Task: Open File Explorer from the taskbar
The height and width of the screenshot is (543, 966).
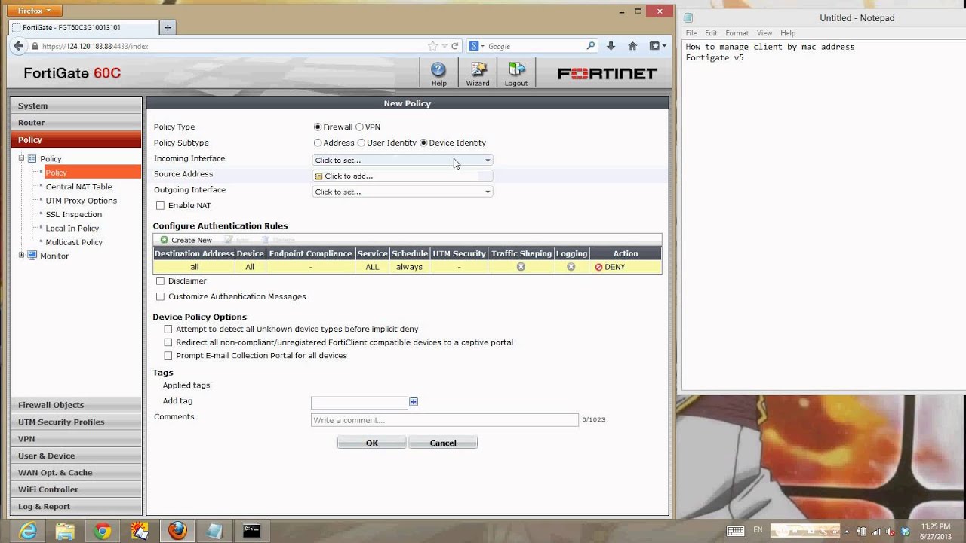Action: 65,531
